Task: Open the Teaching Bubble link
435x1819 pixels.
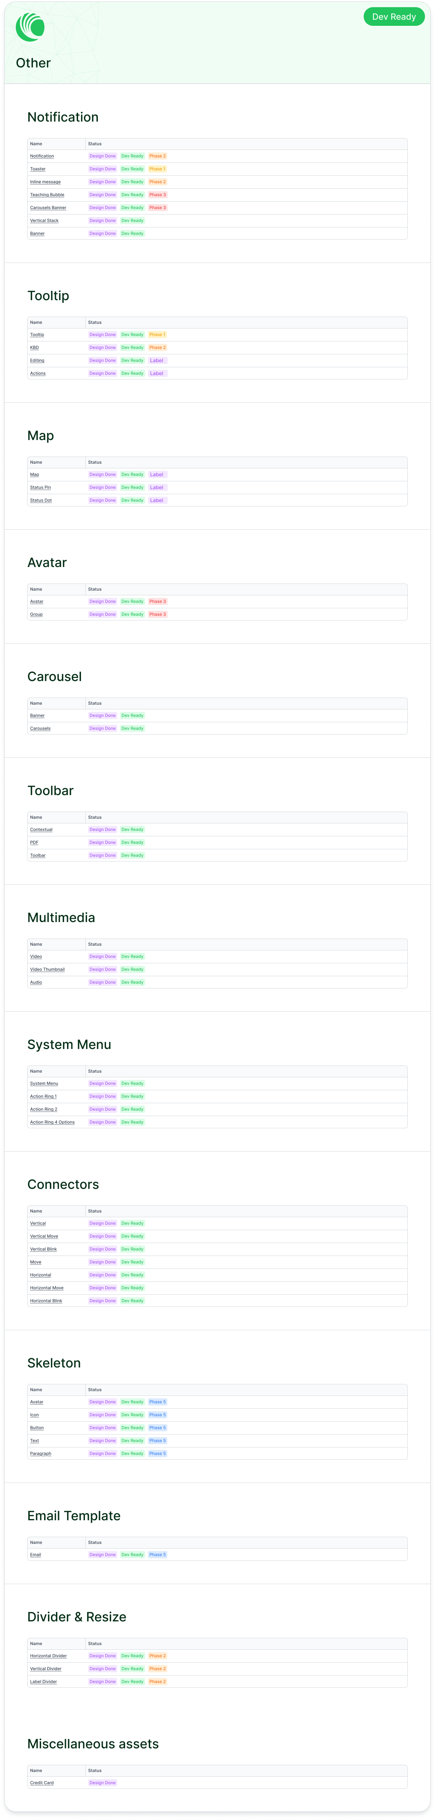Action: tap(47, 195)
